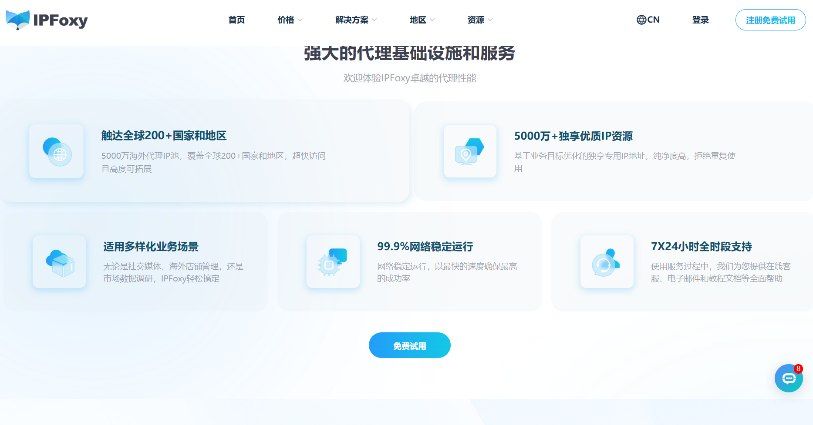
Task: Open the live chat support bubble
Action: pyautogui.click(x=789, y=378)
